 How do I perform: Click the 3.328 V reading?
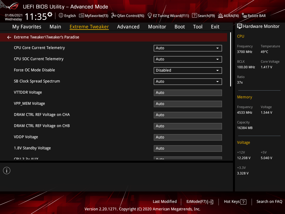[243, 173]
